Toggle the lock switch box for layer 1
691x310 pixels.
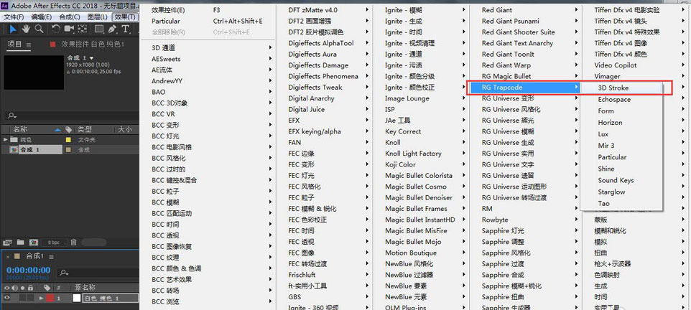(x=30, y=298)
